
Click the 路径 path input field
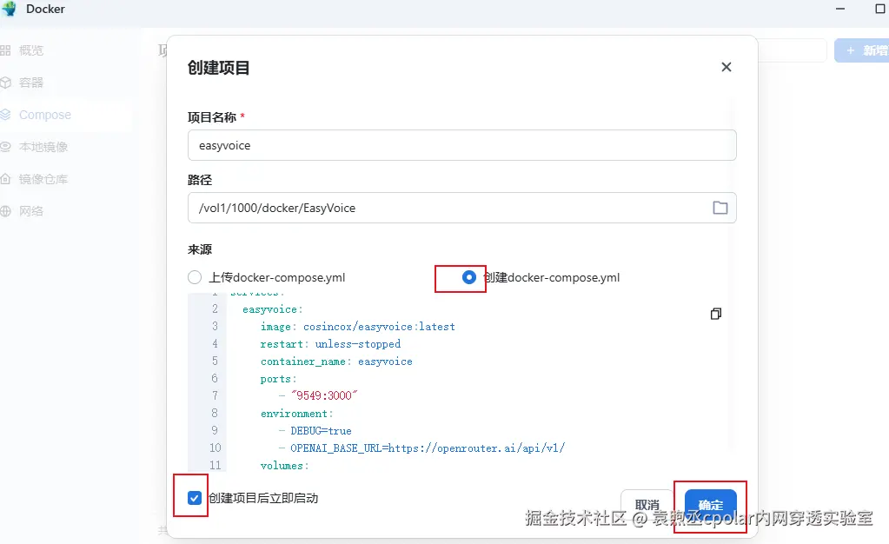462,208
